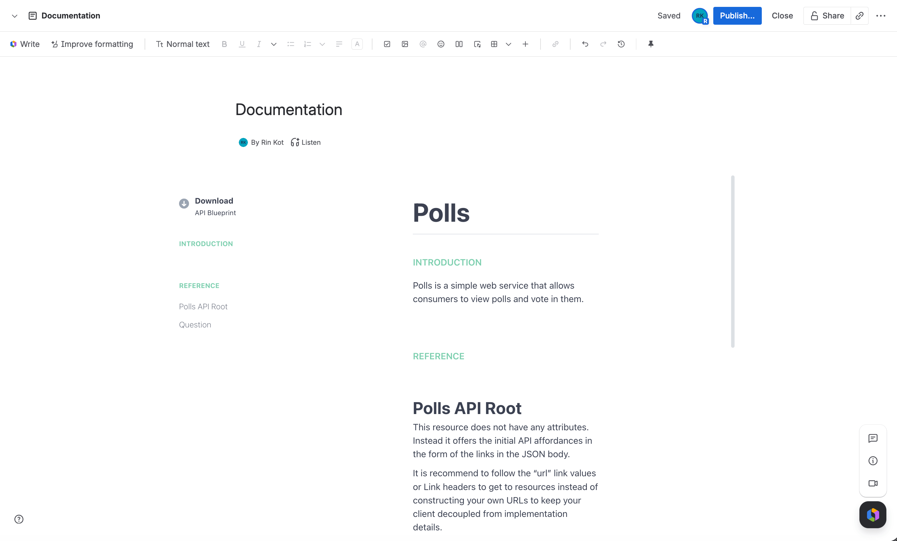Viewport: 897px width, 541px height.
Task: Click the Documentation page title field
Action: coord(289,109)
